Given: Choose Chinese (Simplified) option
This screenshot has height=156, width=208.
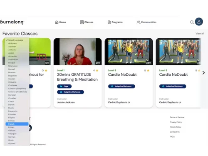Looking at the screenshot, I should (x=17, y=89).
